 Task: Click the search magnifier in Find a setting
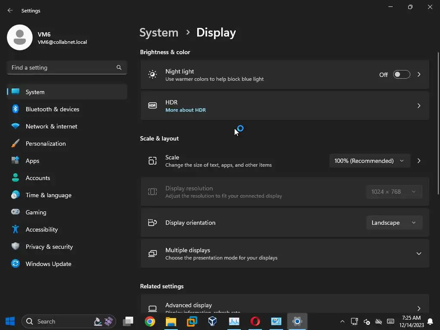click(x=119, y=67)
